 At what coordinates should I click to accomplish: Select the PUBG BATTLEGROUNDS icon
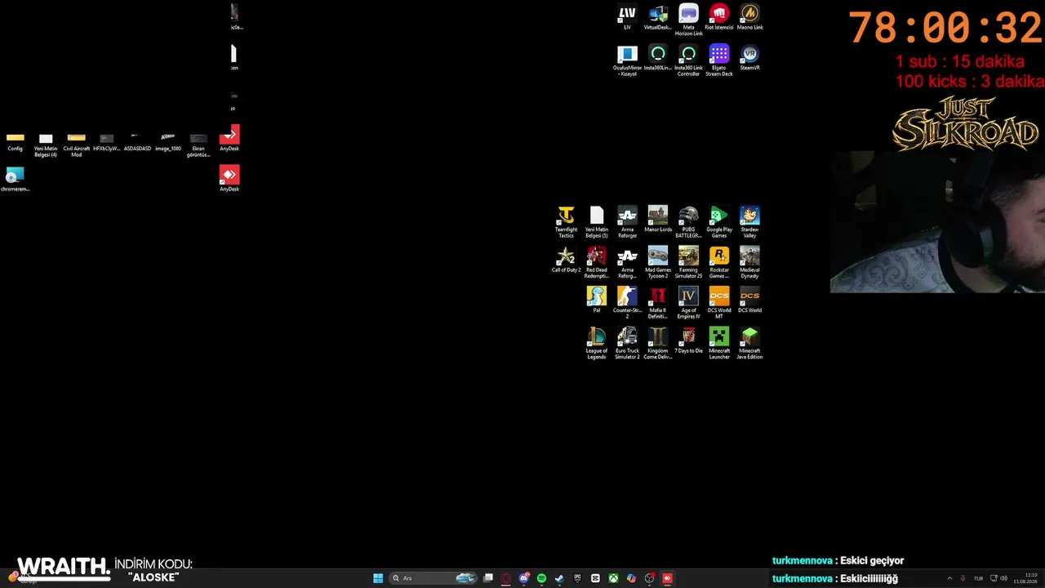click(x=688, y=223)
